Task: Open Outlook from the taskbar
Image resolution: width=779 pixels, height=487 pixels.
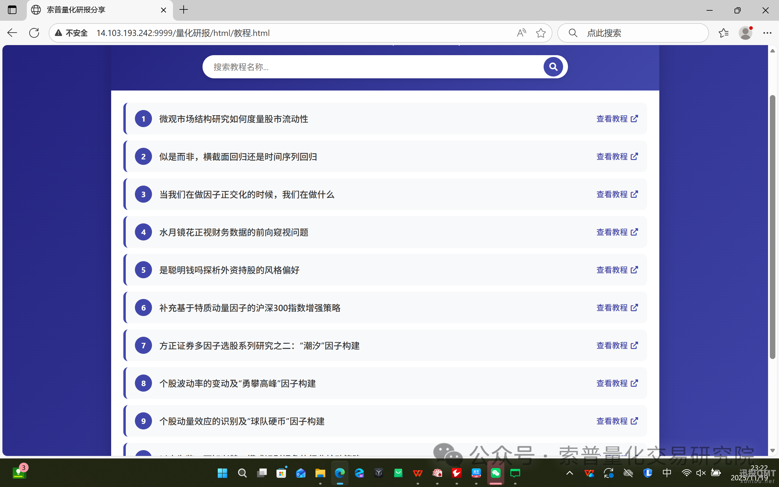Action: pos(301,474)
